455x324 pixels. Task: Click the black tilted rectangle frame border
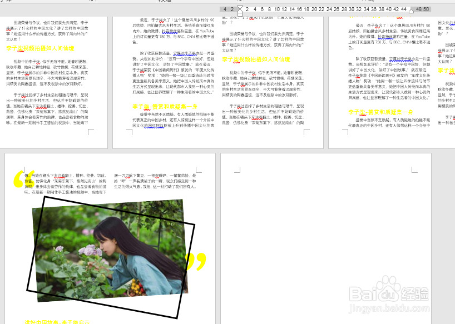click(119, 211)
